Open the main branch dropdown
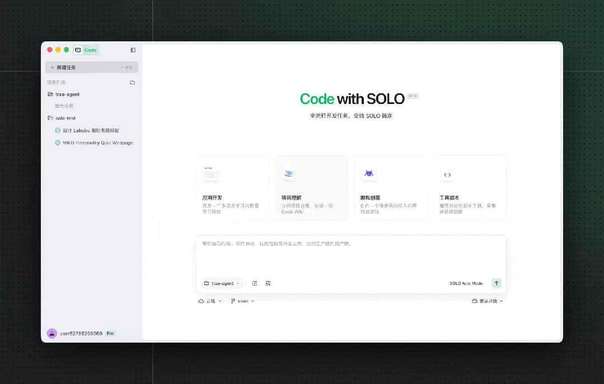Viewport: 604px width, 384px height. 243,301
